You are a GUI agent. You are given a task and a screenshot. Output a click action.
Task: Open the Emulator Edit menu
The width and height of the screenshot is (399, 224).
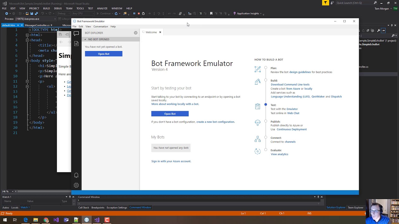pos(81,26)
